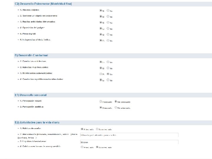This screenshot has width=212, height=159.
Task: Click the 'D) Desarrollo Conductual' section header
Action: (32, 55)
